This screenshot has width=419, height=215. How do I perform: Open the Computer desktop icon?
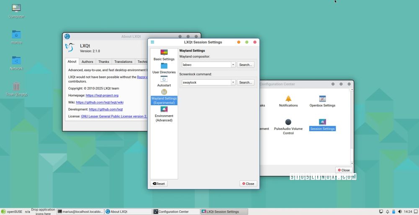(x=16, y=11)
